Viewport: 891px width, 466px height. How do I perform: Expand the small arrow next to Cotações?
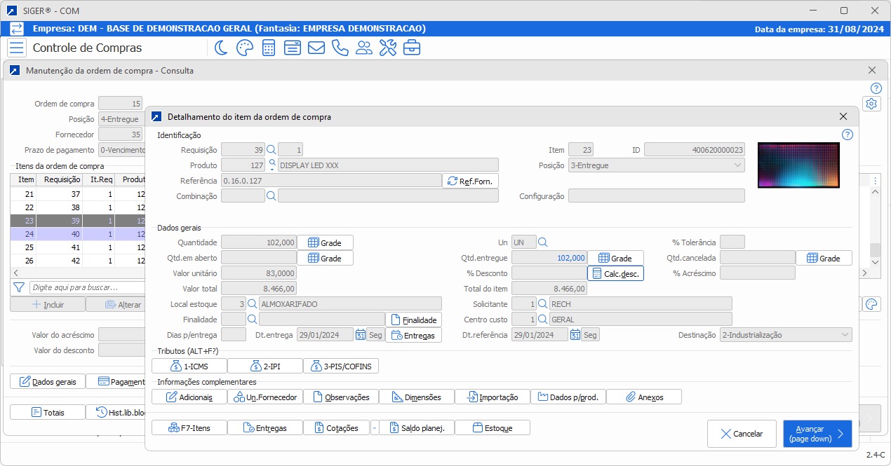tap(374, 427)
